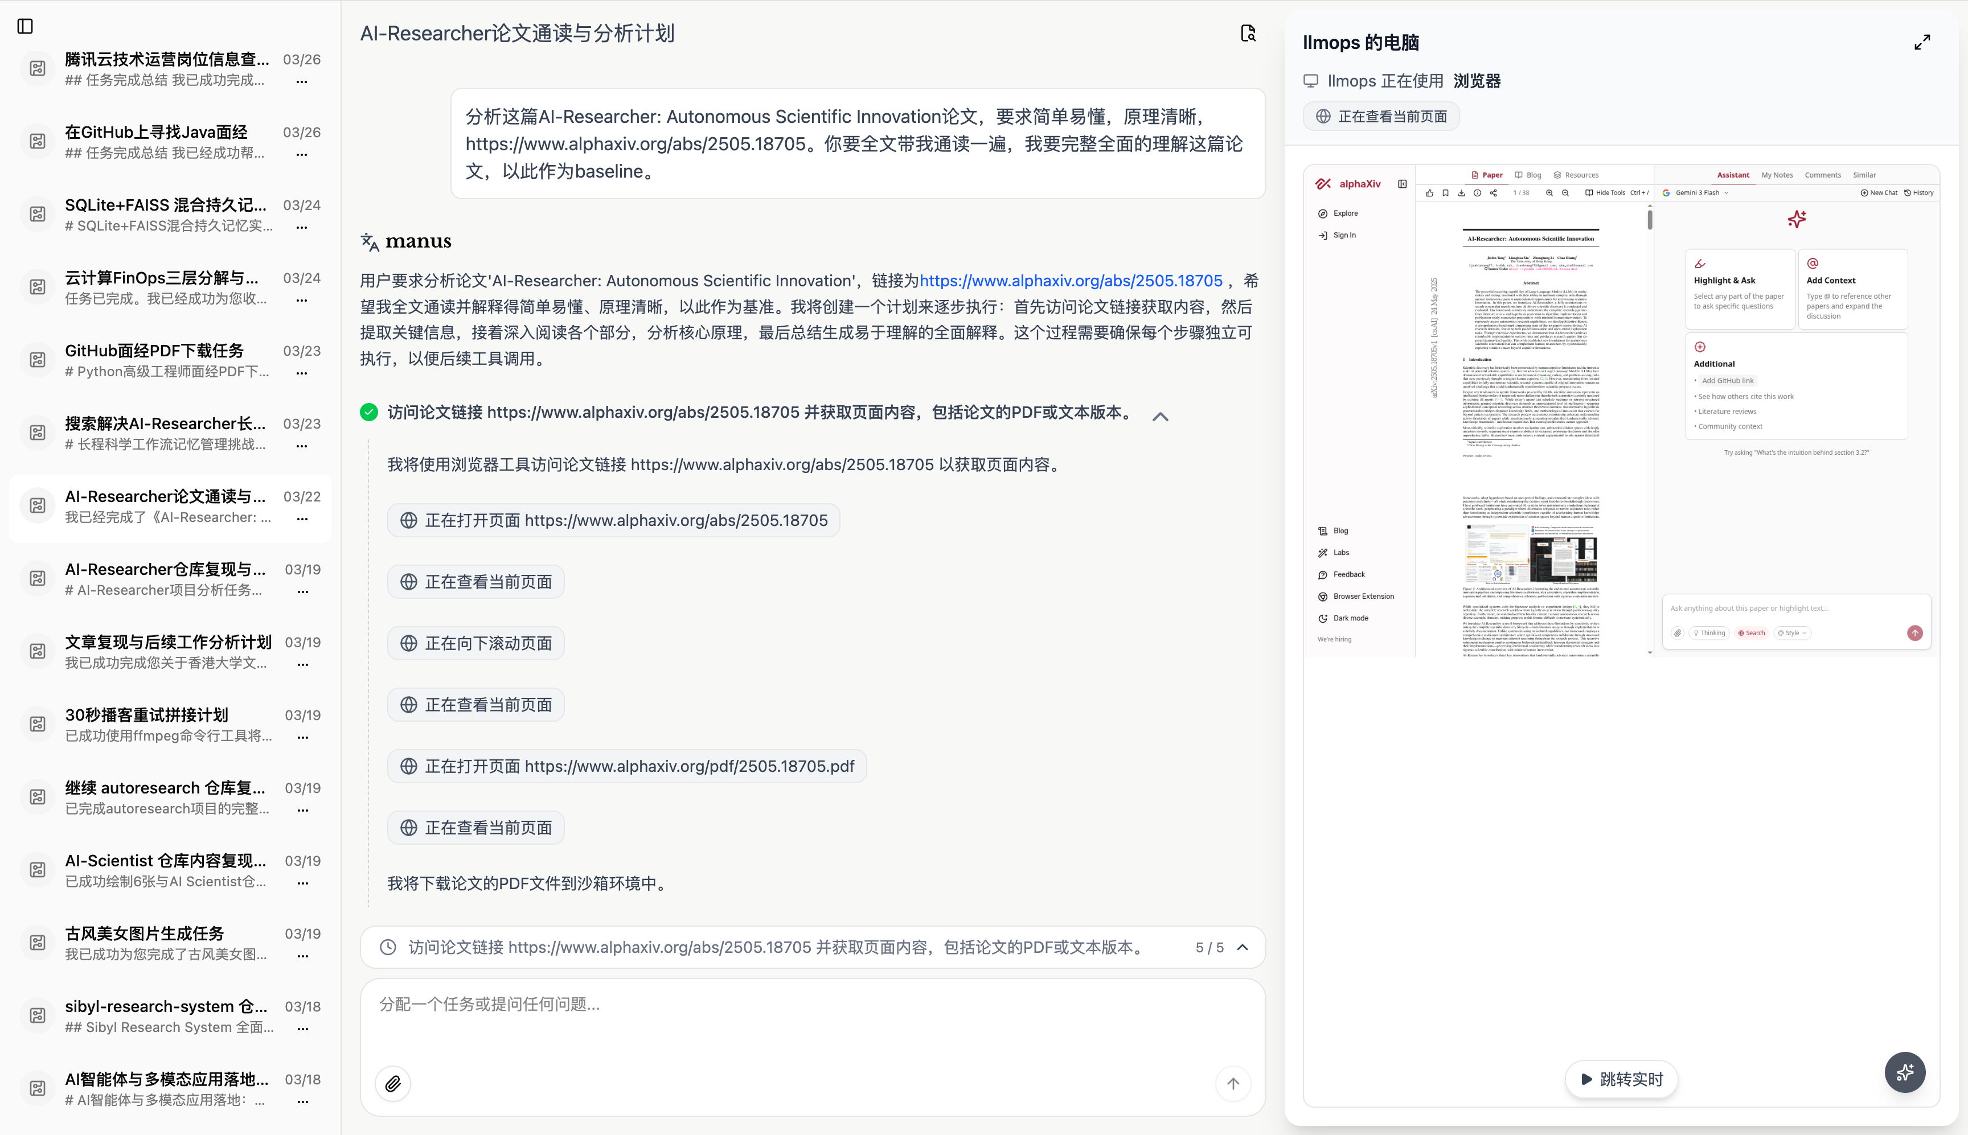The image size is (1968, 1135).
Task: Click the sparkle assistant floating button
Action: click(x=1905, y=1072)
